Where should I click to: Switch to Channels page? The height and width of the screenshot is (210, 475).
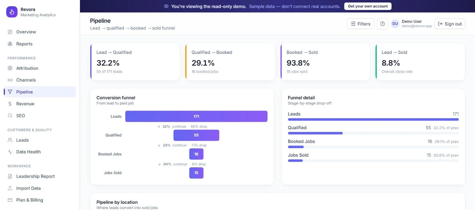(40, 80)
